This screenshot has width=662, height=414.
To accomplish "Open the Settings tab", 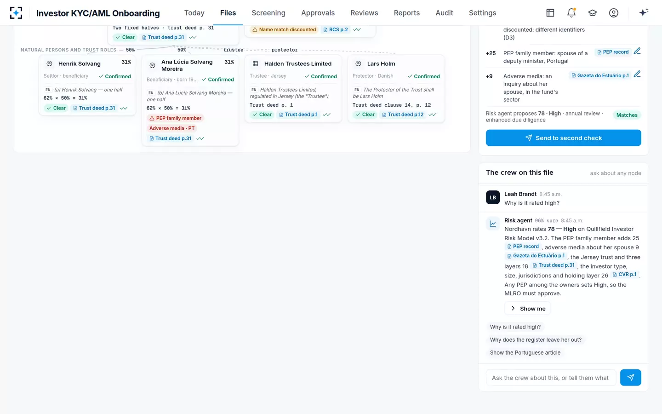I will point(483,13).
